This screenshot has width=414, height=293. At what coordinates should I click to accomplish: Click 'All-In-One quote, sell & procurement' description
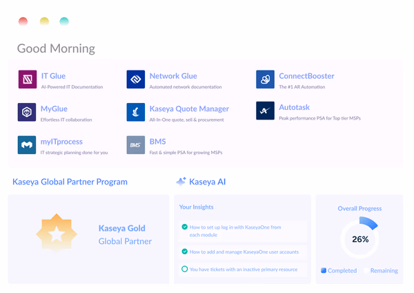186,120
